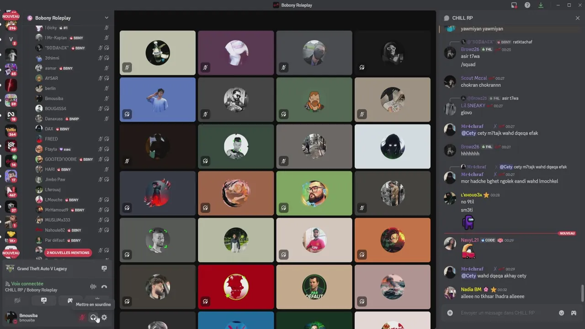The height and width of the screenshot is (329, 585).
Task: Unmute the red microphone icon next to Bmousiba
Action: click(82, 317)
